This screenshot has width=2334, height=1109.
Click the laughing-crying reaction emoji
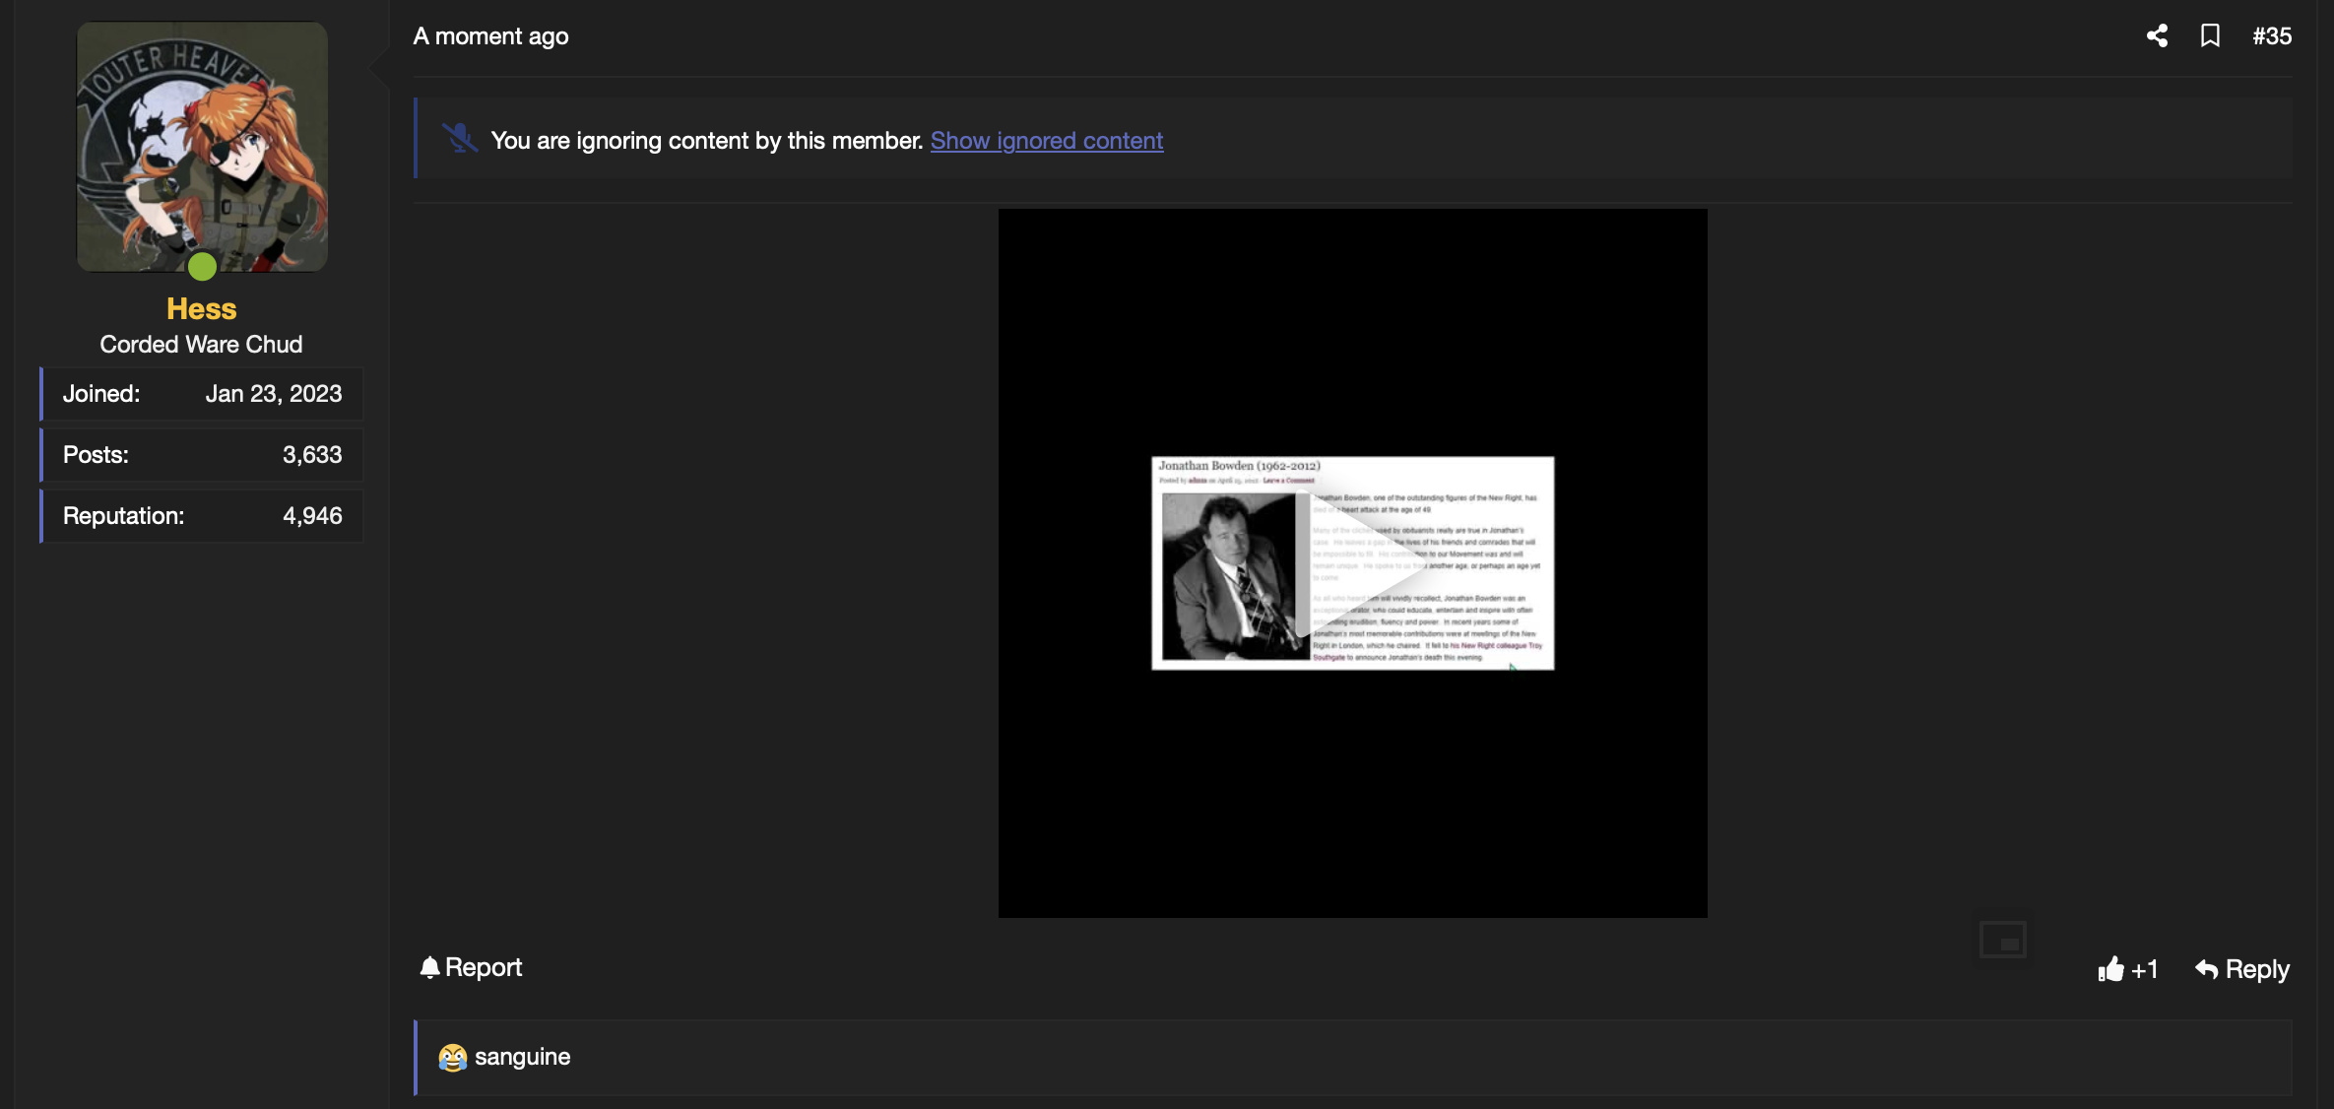point(452,1057)
